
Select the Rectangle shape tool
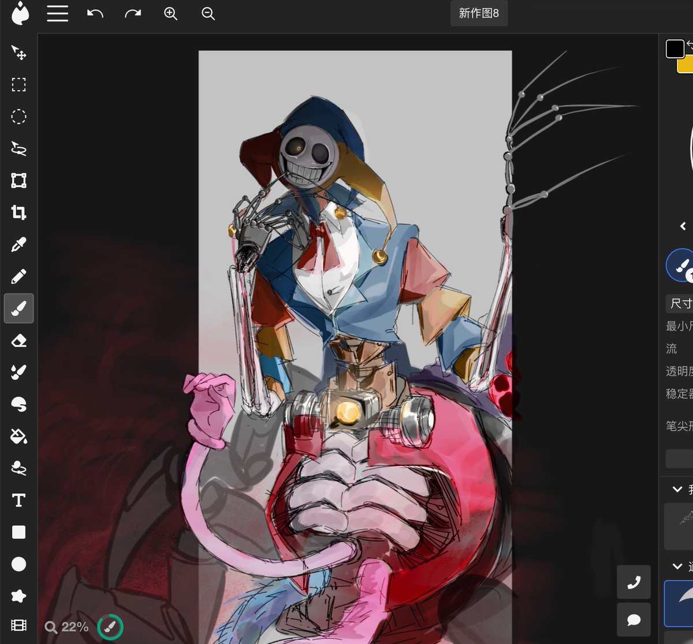pos(18,532)
